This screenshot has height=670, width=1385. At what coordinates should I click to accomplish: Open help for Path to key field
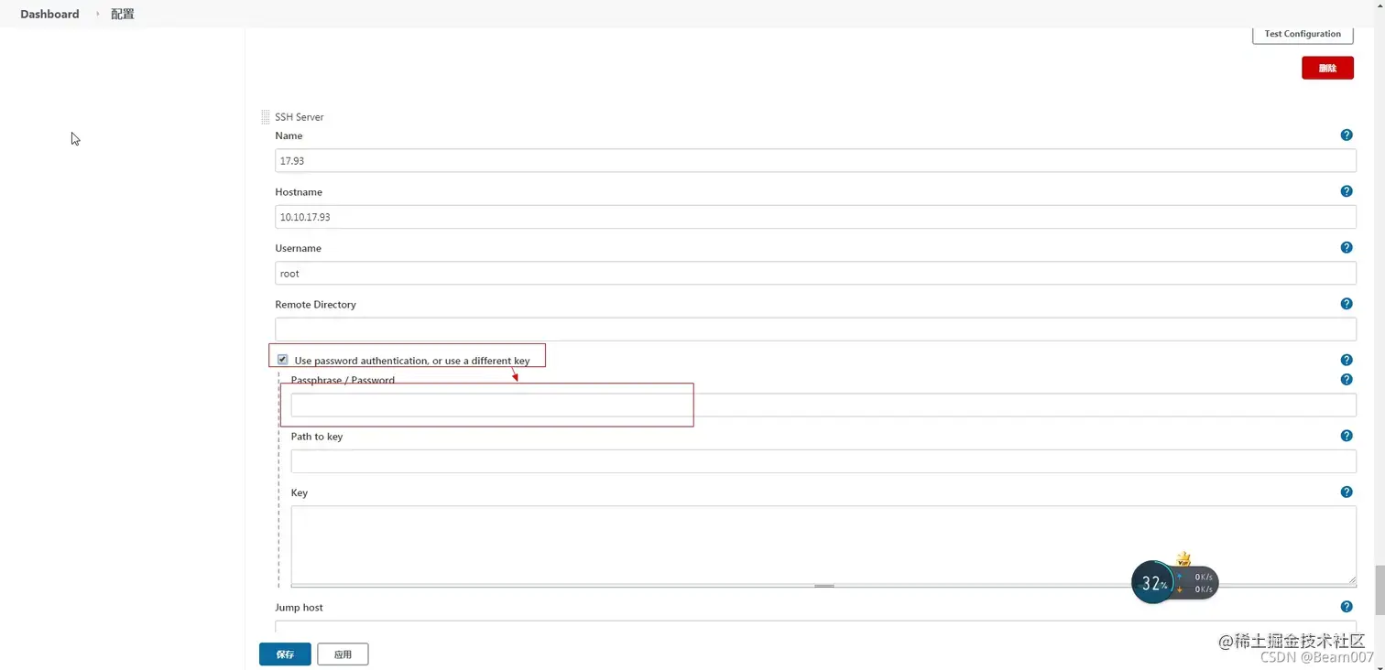(1346, 436)
